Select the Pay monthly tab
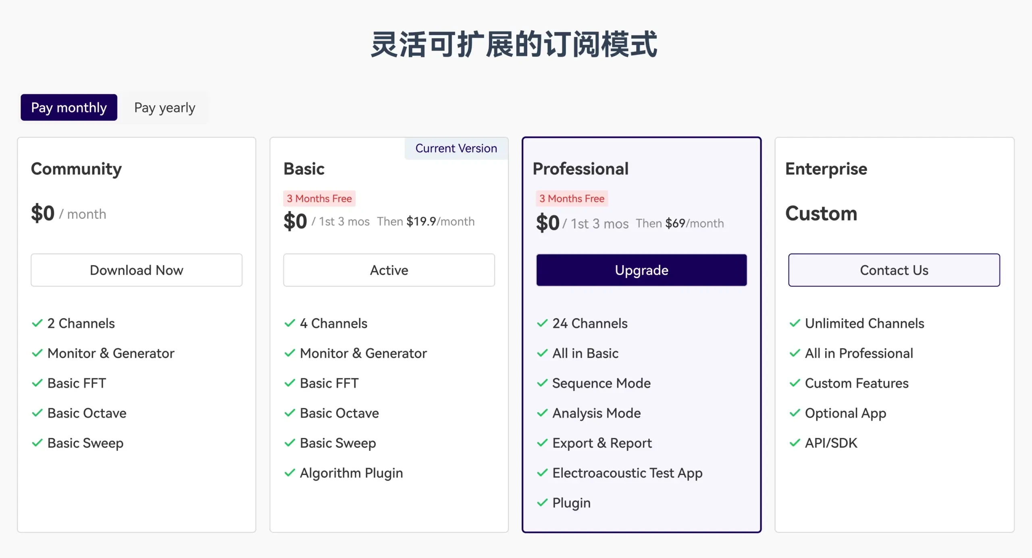Image resolution: width=1032 pixels, height=558 pixels. (x=69, y=108)
